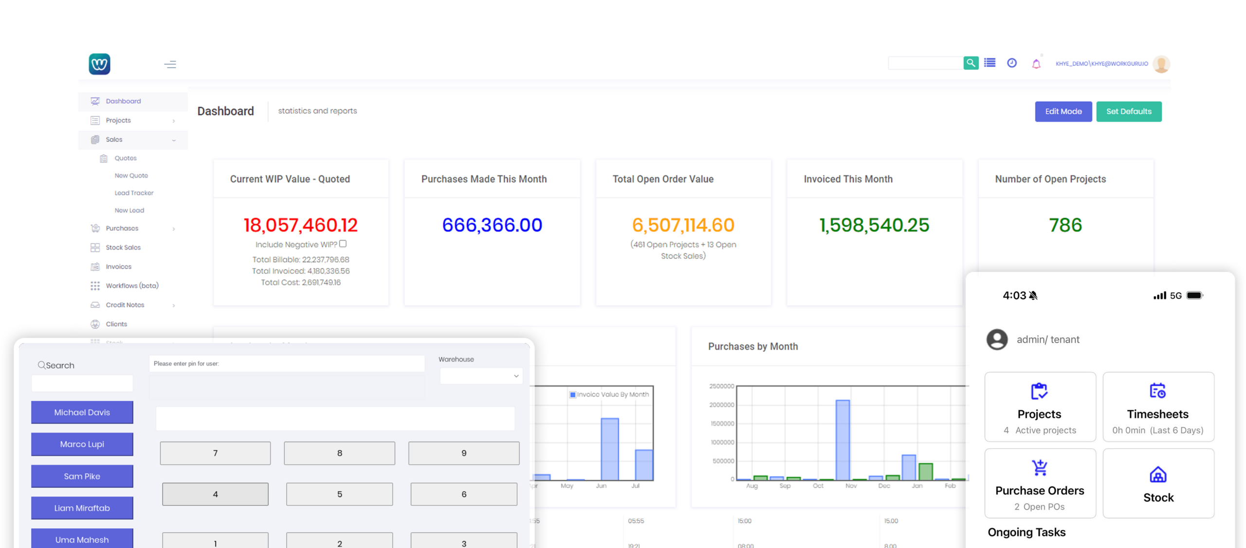Open the list view icon in header
The image size is (1246, 548).
tap(989, 63)
